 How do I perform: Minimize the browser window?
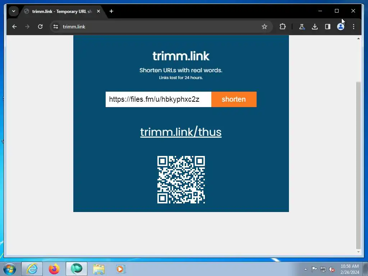click(x=320, y=11)
